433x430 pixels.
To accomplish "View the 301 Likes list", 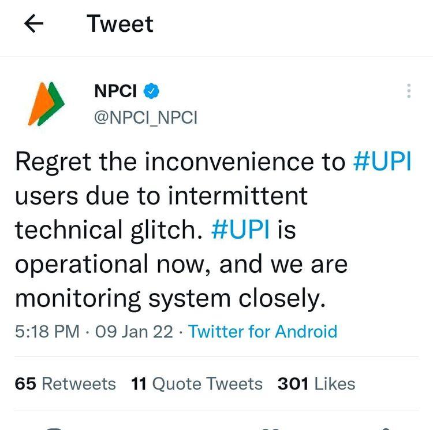I will tap(316, 384).
